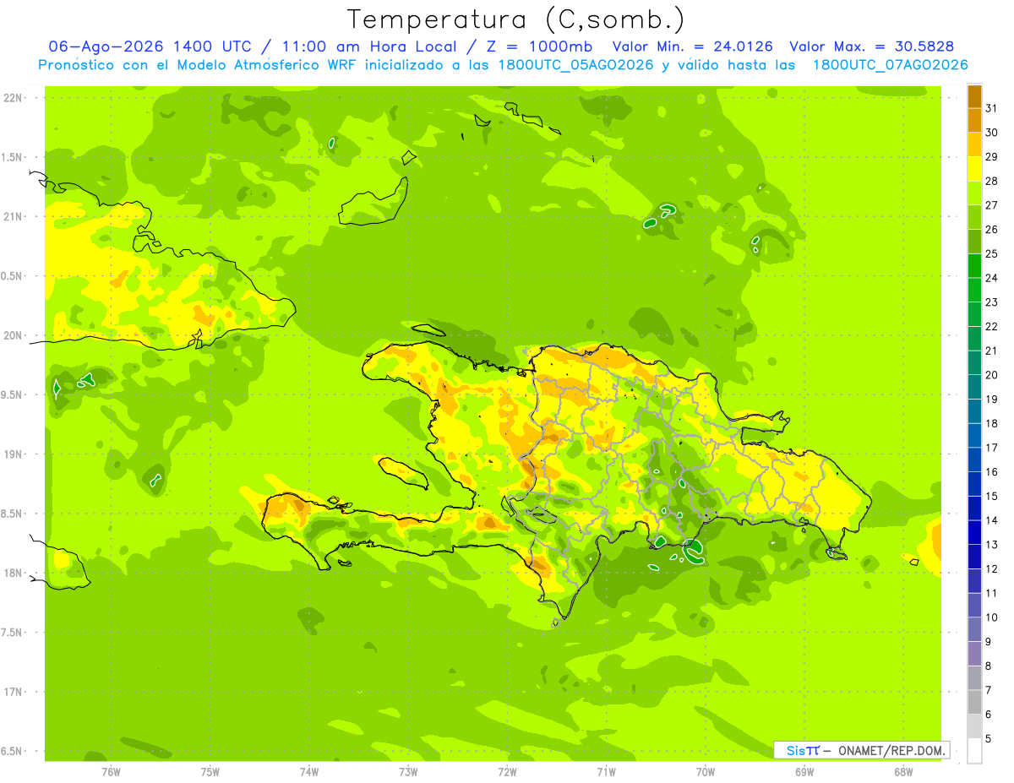Click the "22N" latitude axis label
This screenshot has width=1014, height=783.
(x=13, y=98)
